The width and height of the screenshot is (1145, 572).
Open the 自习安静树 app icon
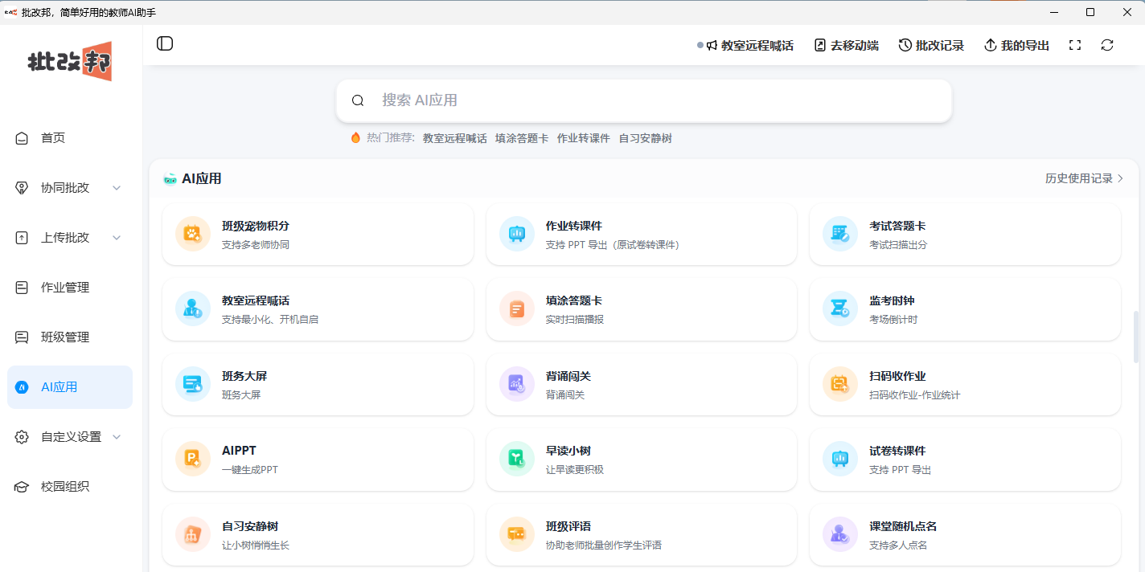[193, 534]
